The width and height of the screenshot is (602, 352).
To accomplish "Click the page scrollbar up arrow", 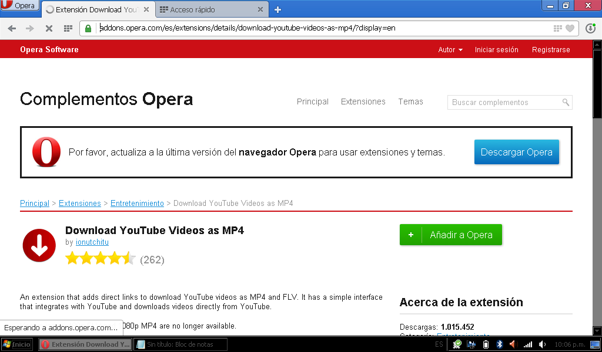I will 597,45.
